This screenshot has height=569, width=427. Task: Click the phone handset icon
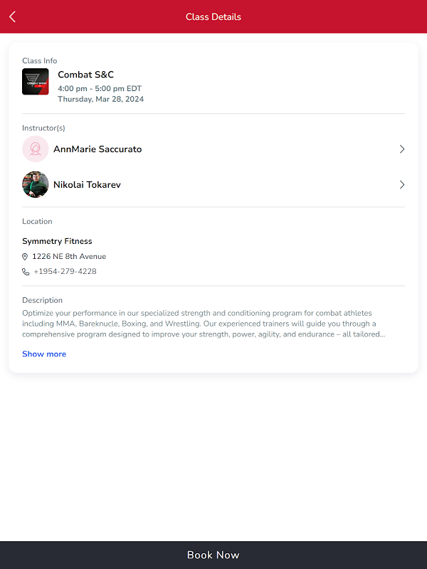(26, 272)
